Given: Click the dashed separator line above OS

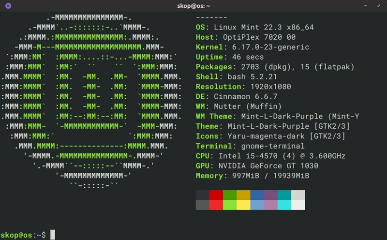Looking at the screenshot, I should 211,17.
